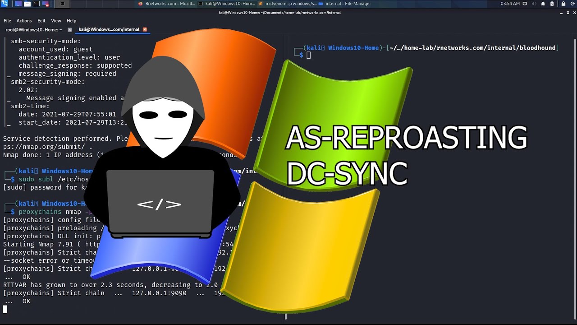Click 'authentication_level: user' output line
The height and width of the screenshot is (325, 577).
click(x=69, y=57)
